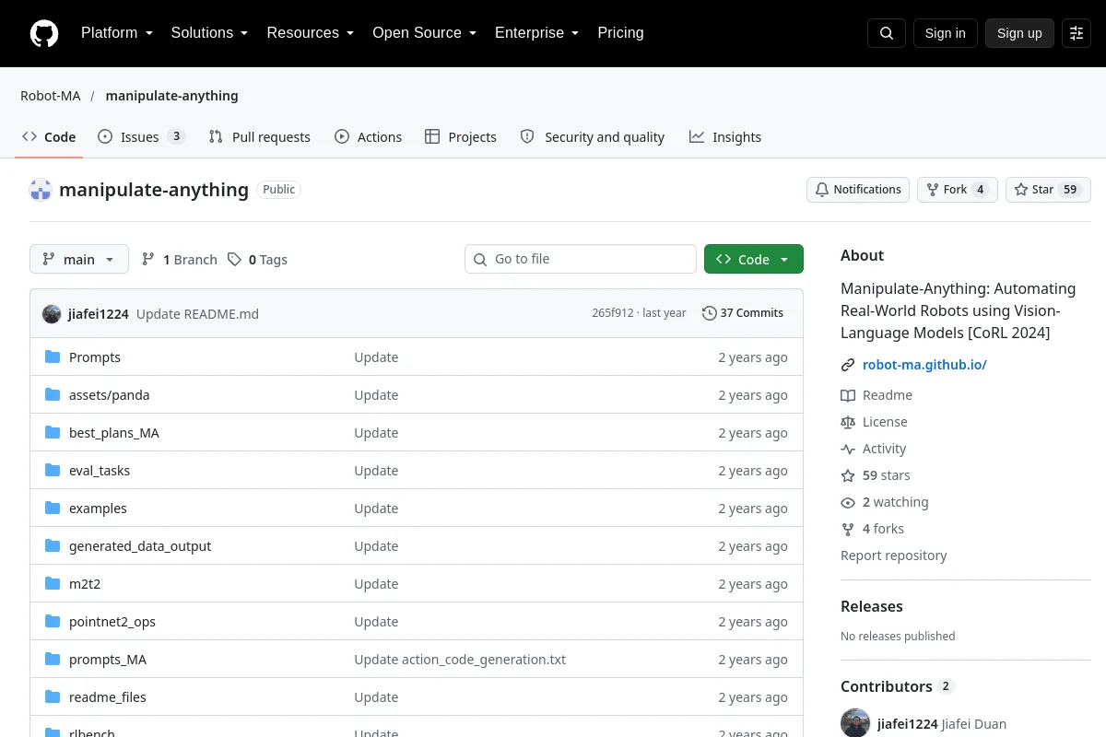Switch to the Pull requests tab
The width and height of the screenshot is (1106, 737).
point(260,137)
